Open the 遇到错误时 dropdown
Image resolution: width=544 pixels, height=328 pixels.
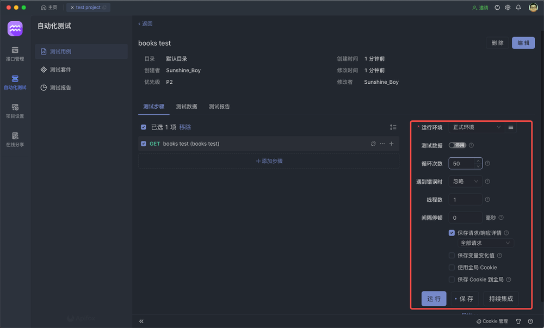click(465, 182)
